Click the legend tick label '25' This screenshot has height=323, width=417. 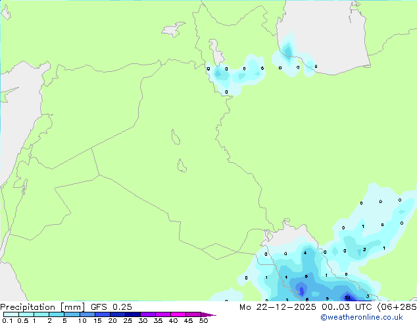pyautogui.click(x=128, y=320)
